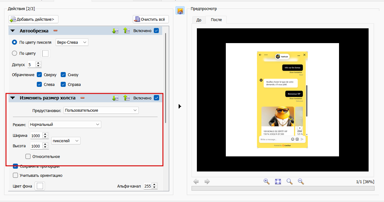Click the Высота height input field

pos(36,146)
